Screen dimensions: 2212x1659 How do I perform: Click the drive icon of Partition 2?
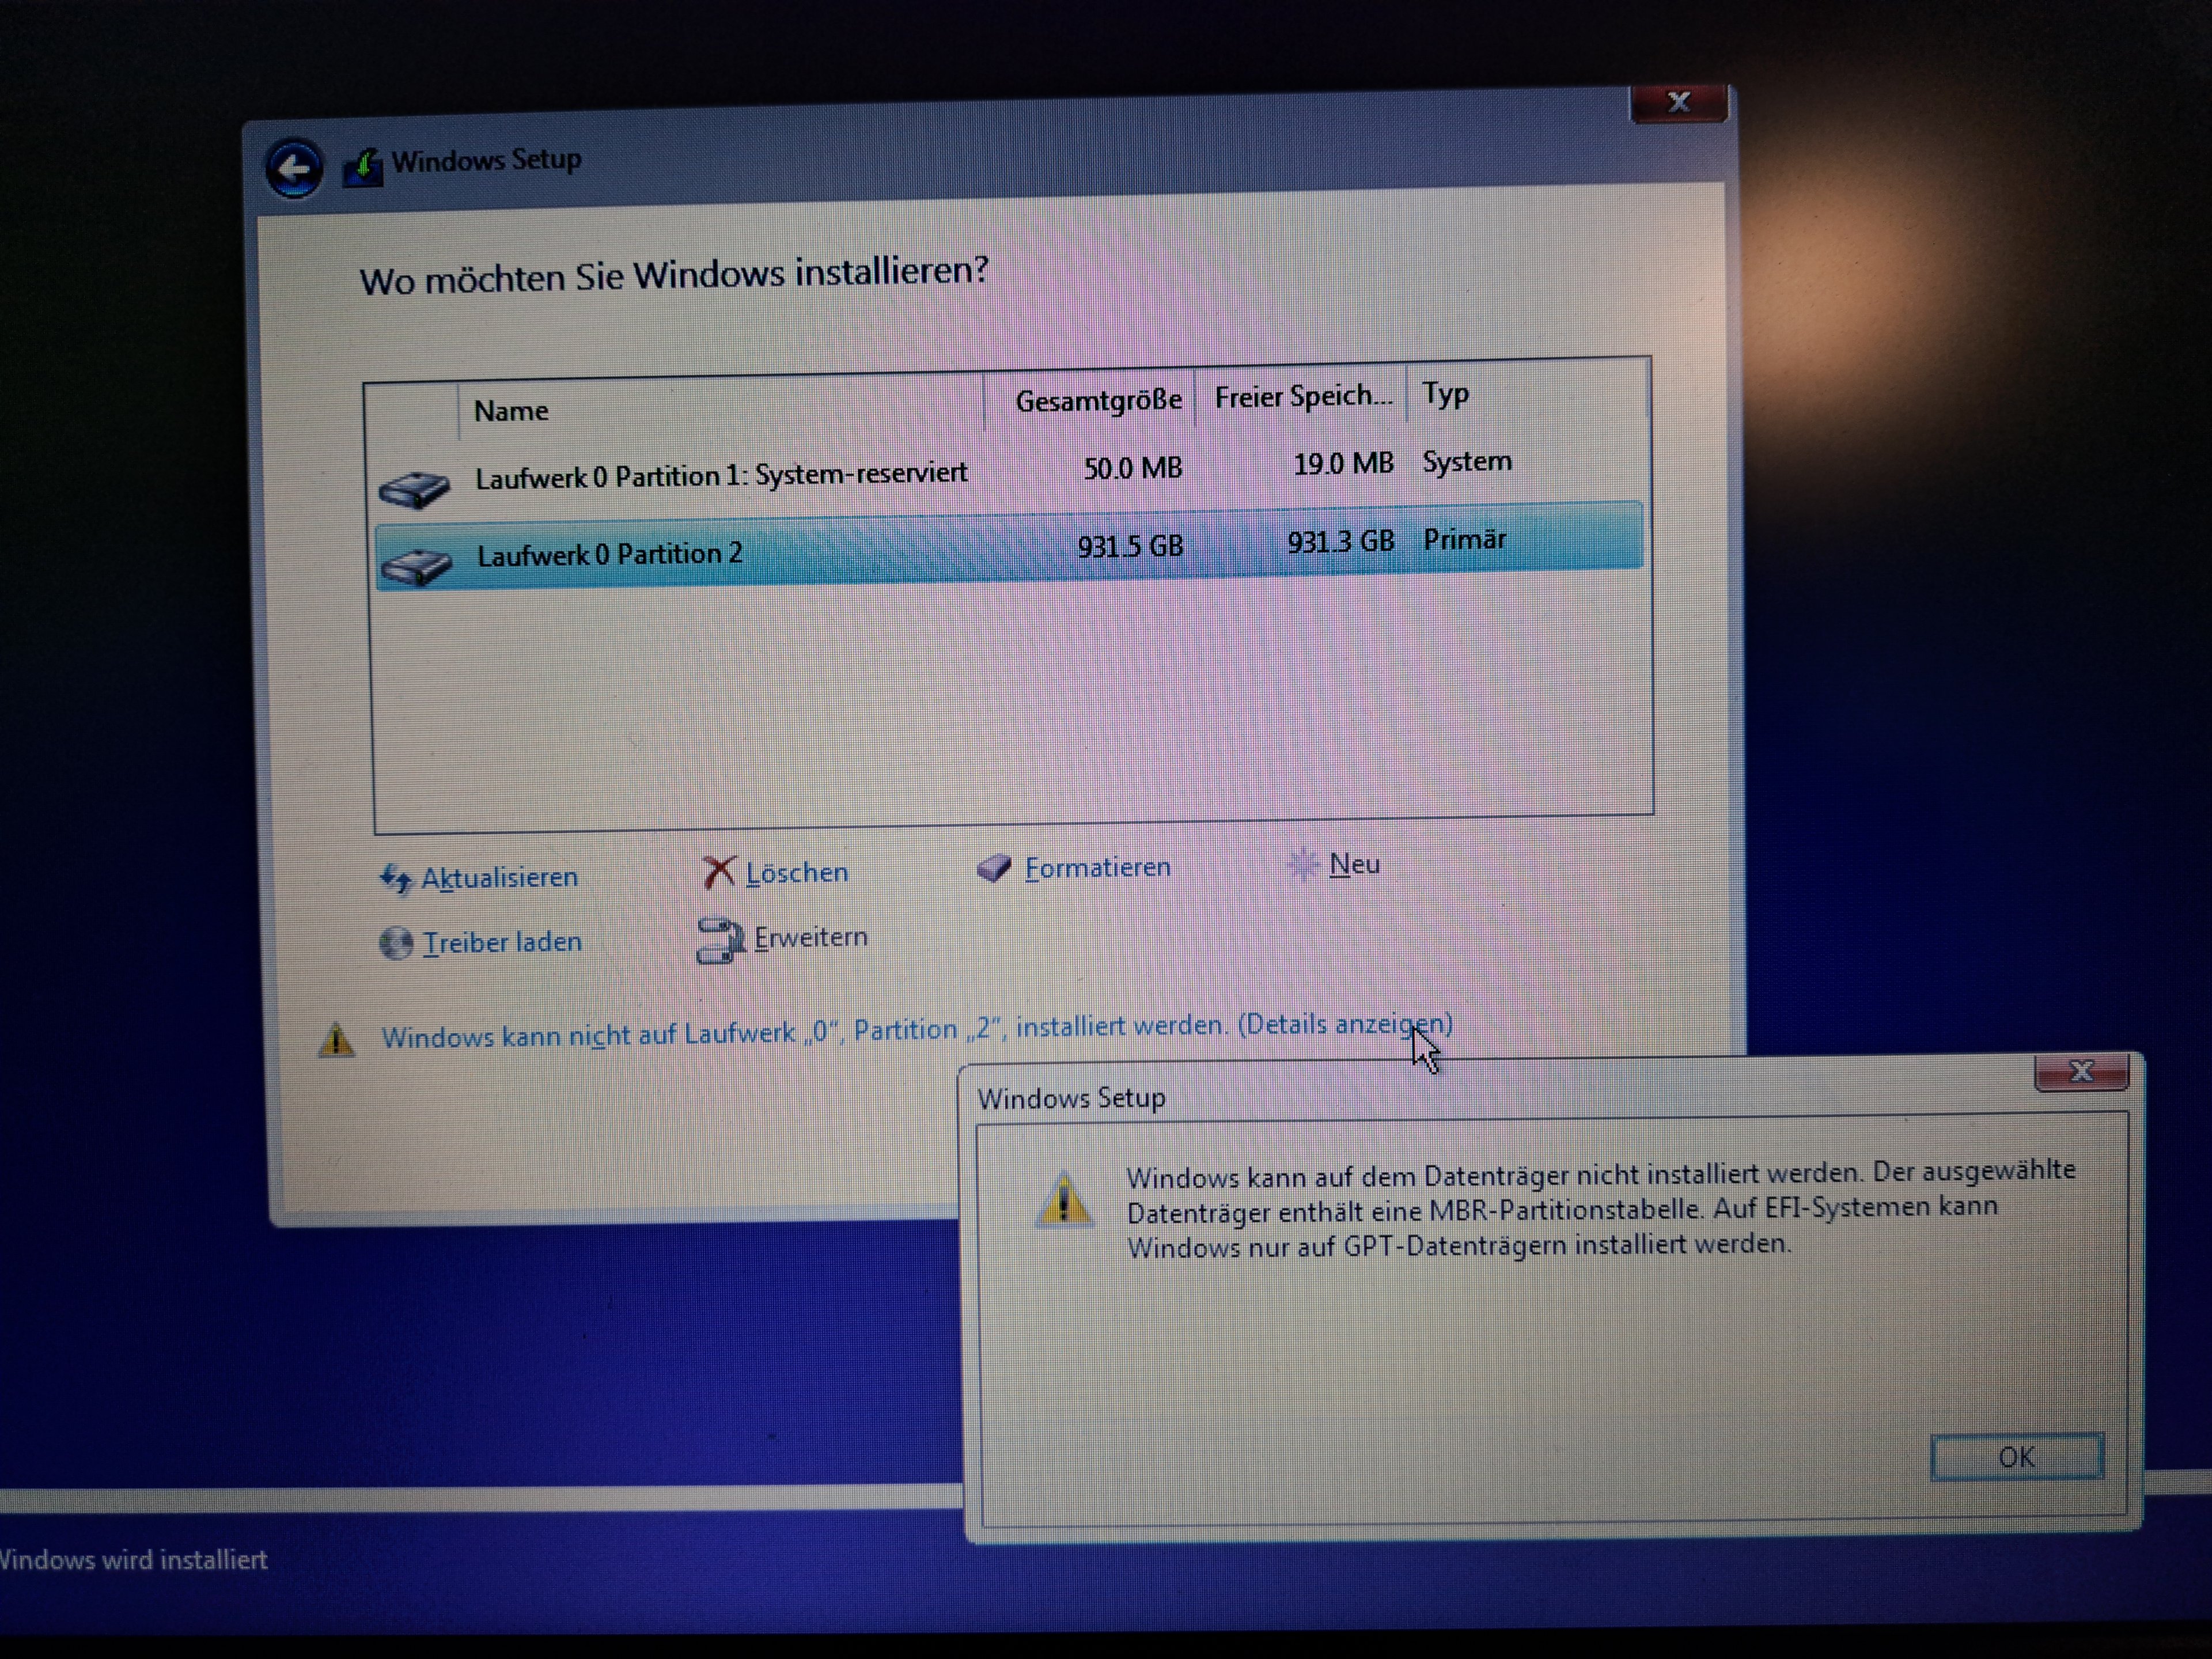(417, 565)
